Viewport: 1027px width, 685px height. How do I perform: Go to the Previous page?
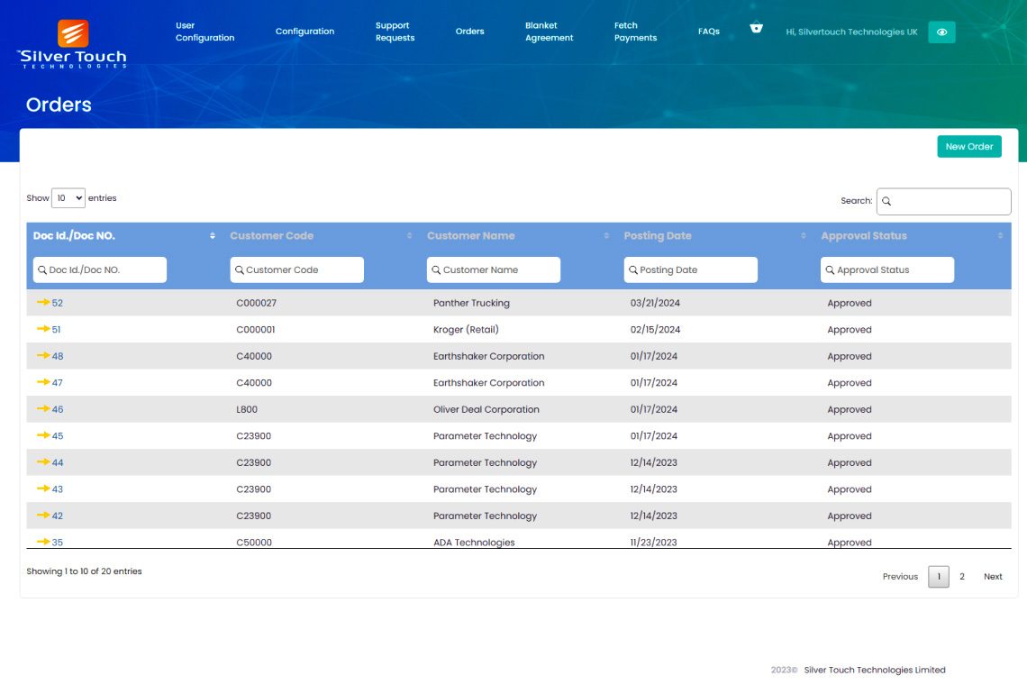[x=900, y=577]
